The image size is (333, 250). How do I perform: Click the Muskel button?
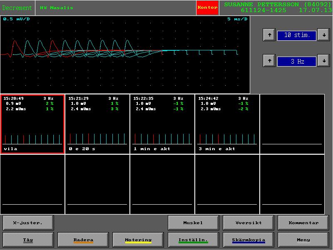[193, 223]
